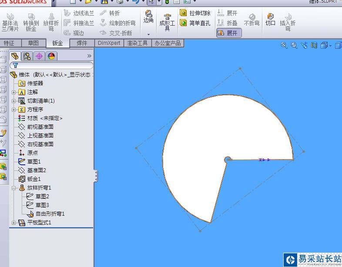Open the FeatureManager design tree tab
342x267 pixels.
[x=15, y=56]
